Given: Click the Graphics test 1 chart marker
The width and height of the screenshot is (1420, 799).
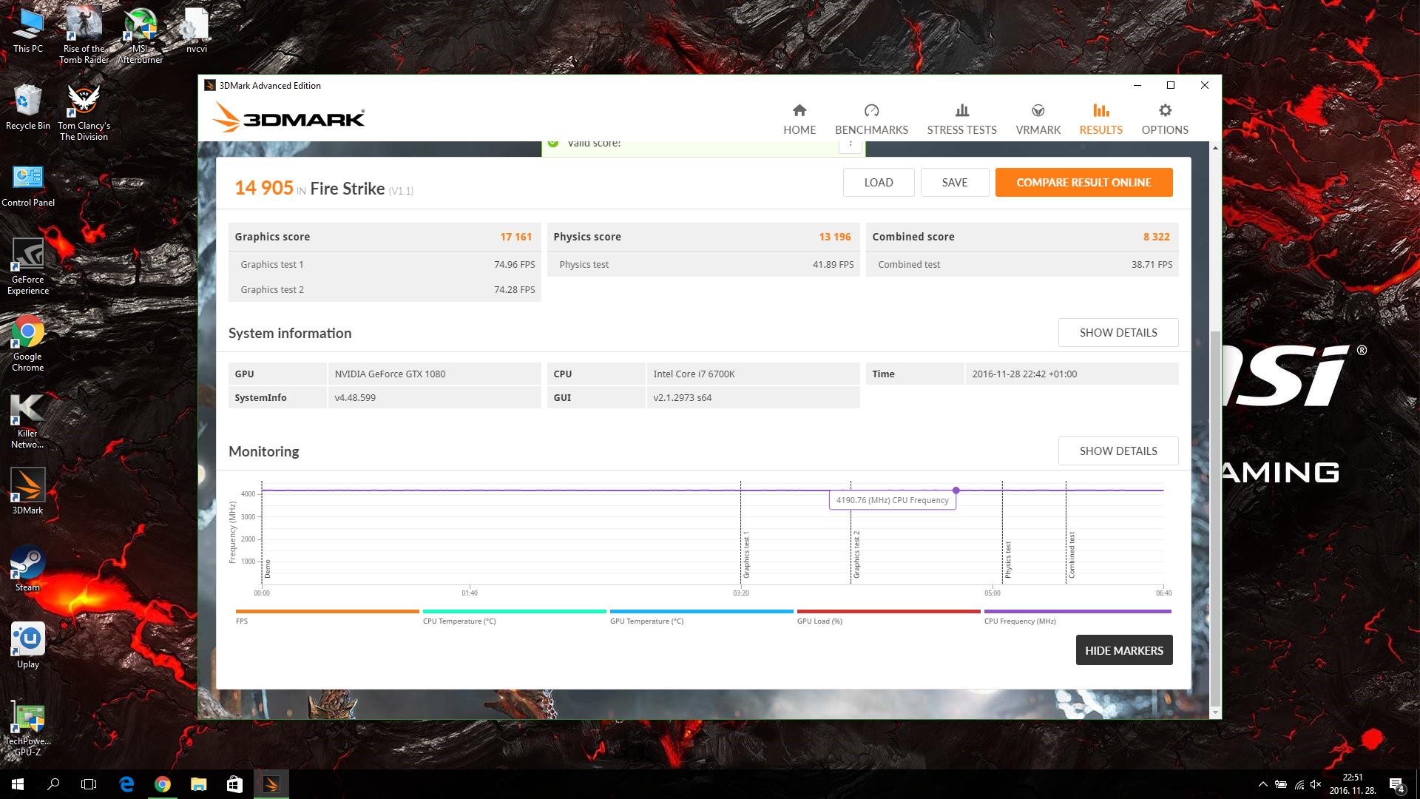Looking at the screenshot, I should coord(746,555).
